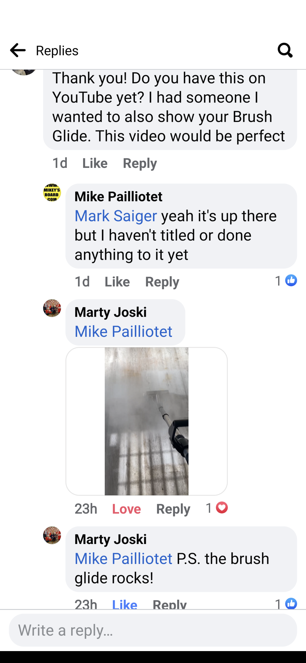306x663 pixels.
Task: Open Mikey's Board profile avatar
Action: (52, 193)
